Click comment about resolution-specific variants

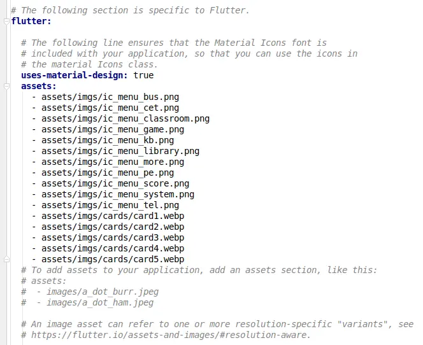pyautogui.click(x=217, y=324)
